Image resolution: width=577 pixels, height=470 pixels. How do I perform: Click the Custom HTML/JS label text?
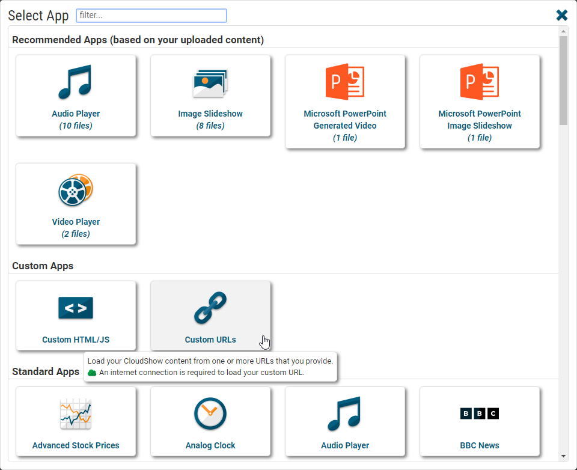76,340
